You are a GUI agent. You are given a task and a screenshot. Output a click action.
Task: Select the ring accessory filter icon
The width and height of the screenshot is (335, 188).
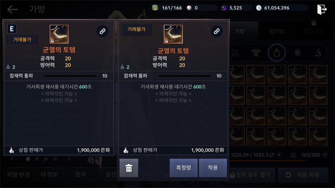[x=277, y=53]
